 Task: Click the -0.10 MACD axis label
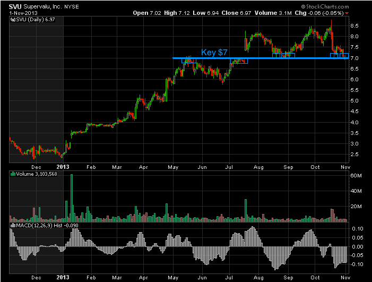357,264
